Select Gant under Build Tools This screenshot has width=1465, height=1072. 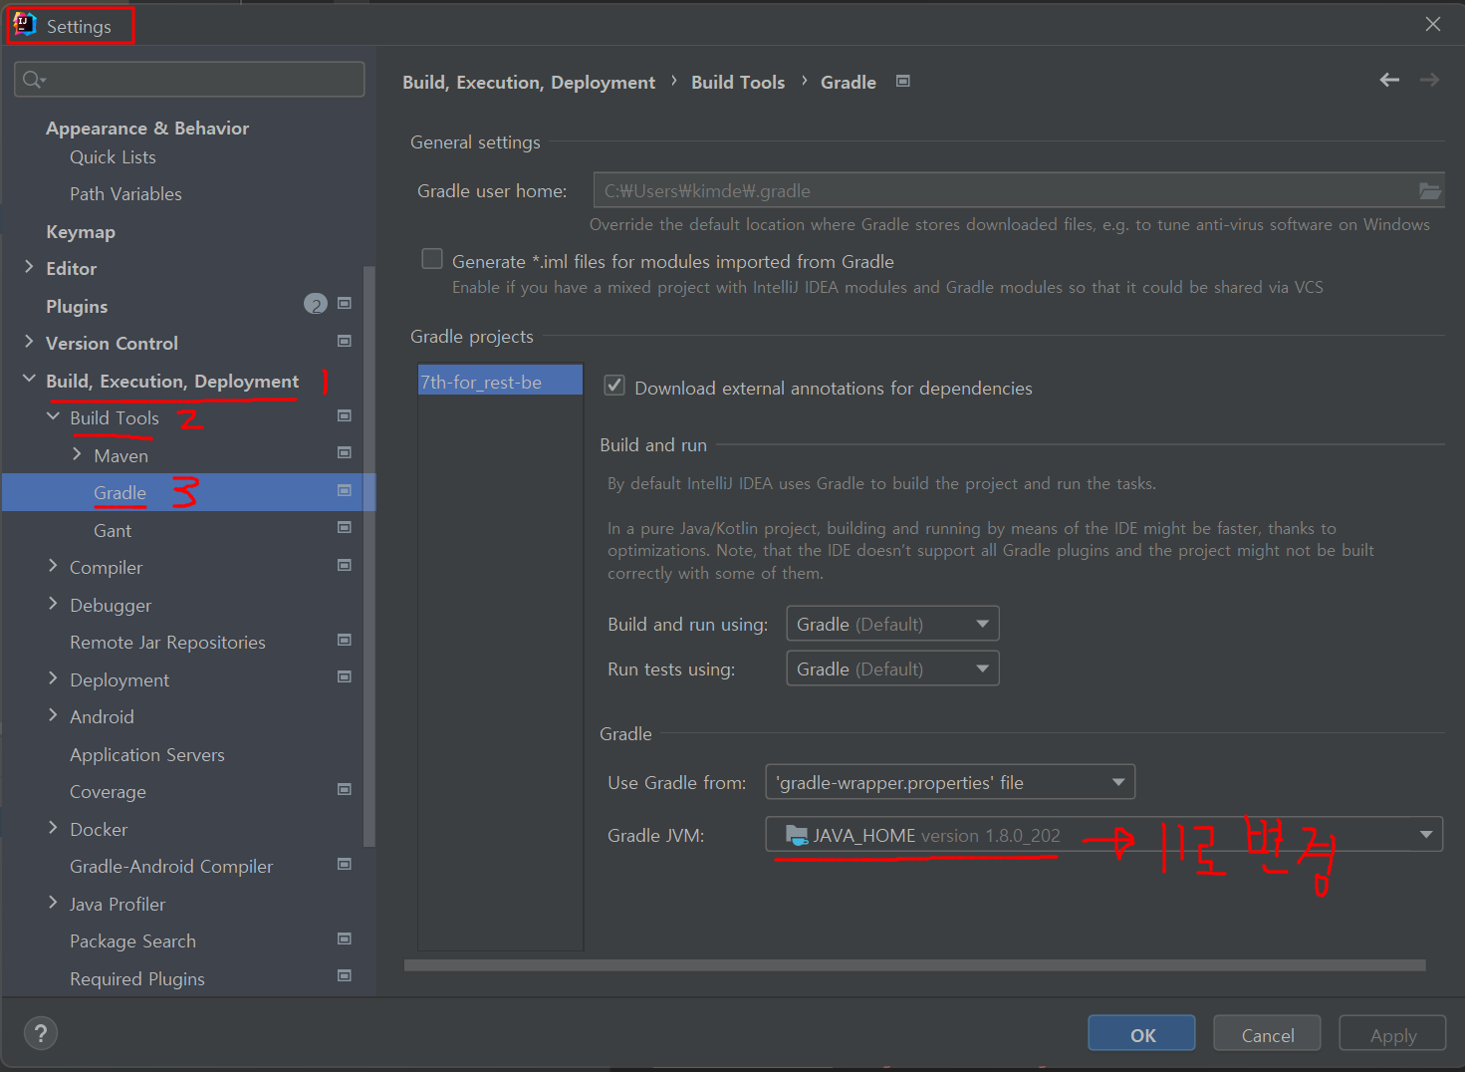pos(113,531)
